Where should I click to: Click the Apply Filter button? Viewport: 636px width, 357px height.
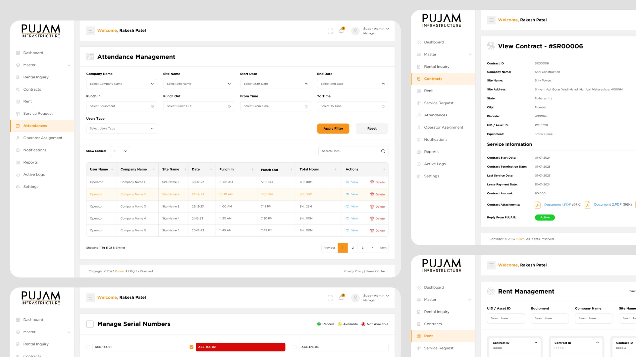click(x=333, y=129)
